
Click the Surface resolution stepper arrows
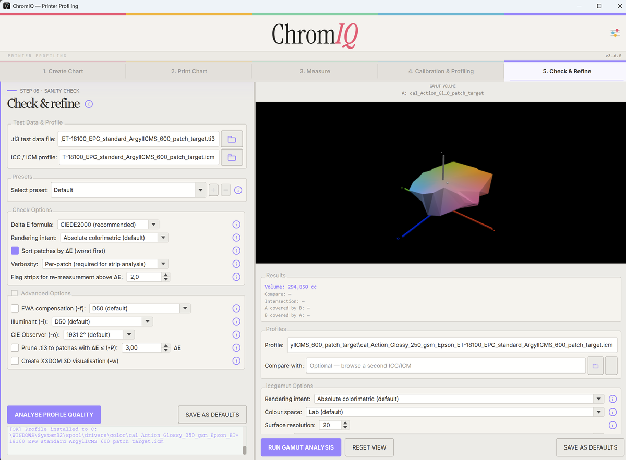pyautogui.click(x=345, y=425)
